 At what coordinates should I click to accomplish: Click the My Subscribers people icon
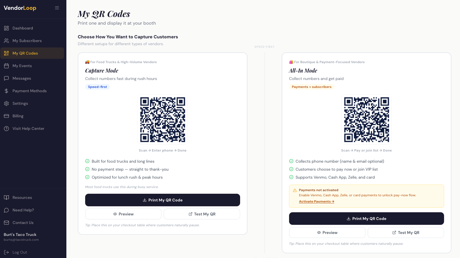(x=7, y=41)
